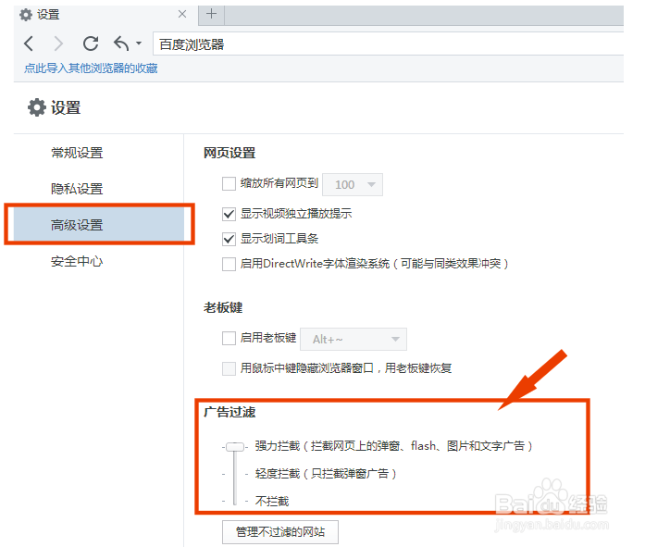The height and width of the screenshot is (547, 645).
Task: Open a new tab with the plus button
Action: 211,14
